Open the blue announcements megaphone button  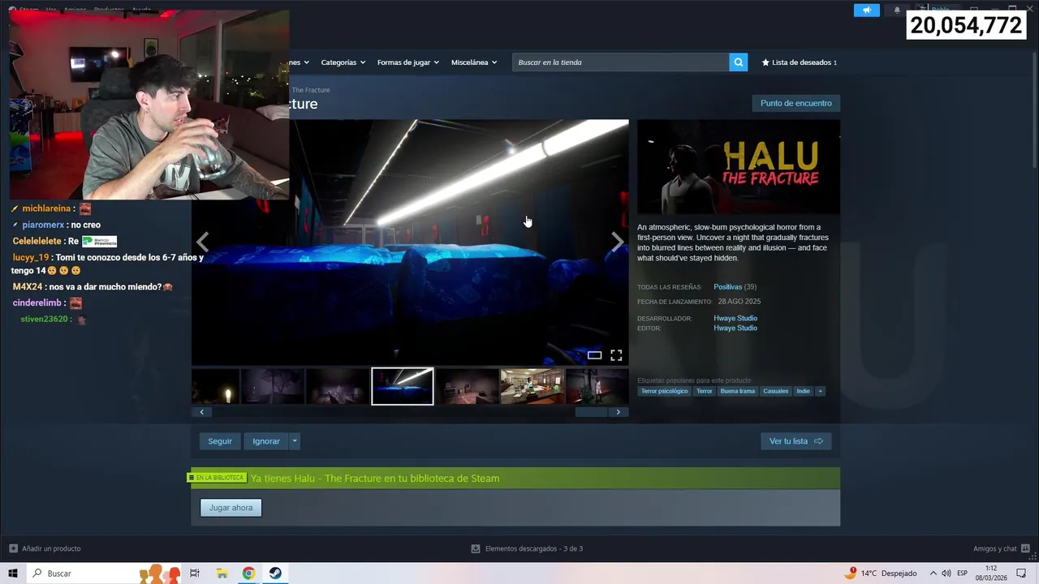coord(866,11)
